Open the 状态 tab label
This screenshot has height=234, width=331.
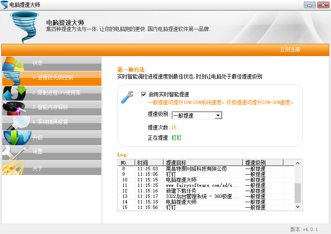38,63
